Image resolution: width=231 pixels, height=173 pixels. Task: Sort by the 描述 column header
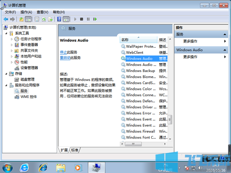(x=162, y=40)
